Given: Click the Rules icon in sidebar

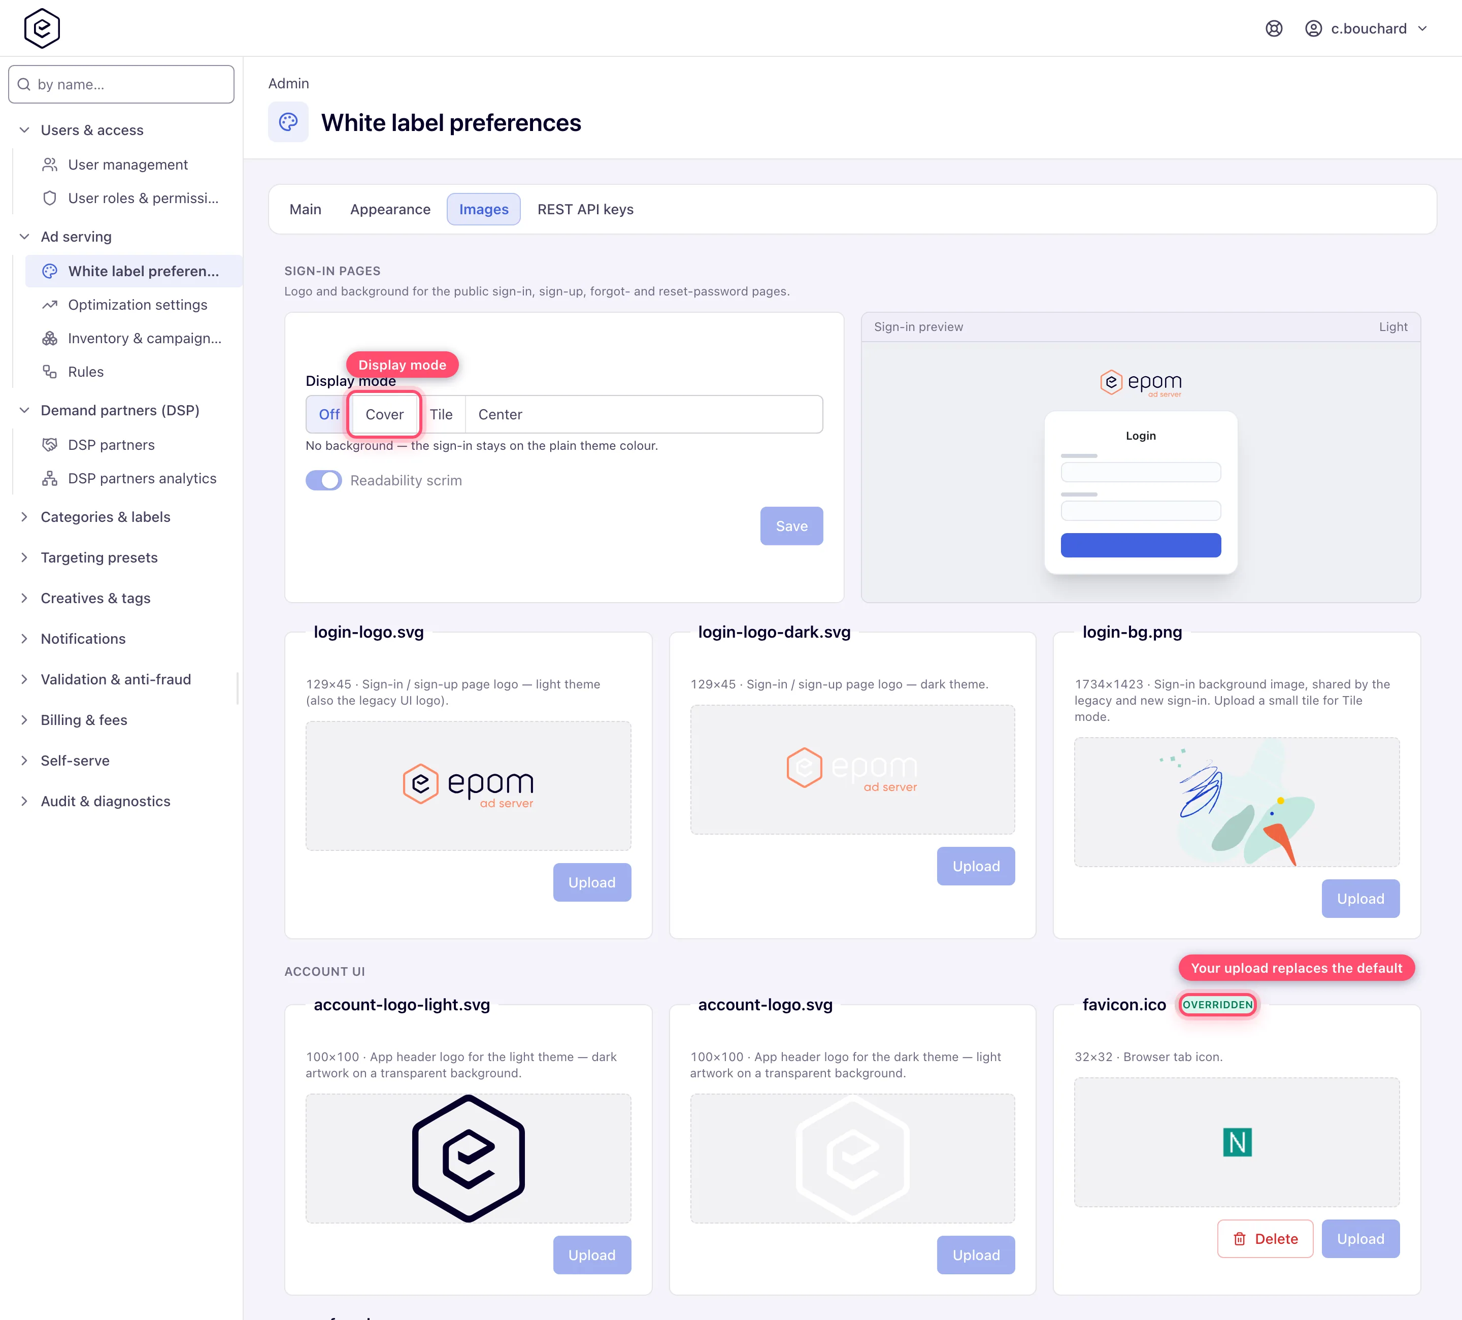Looking at the screenshot, I should (x=49, y=371).
